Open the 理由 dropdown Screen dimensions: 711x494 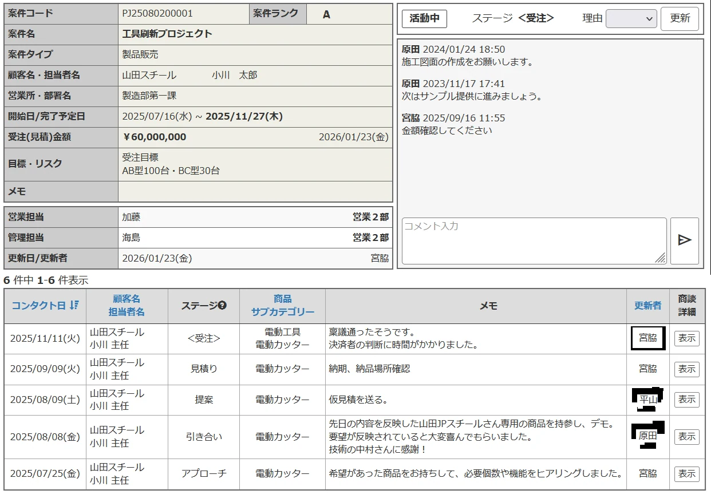tap(631, 18)
